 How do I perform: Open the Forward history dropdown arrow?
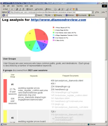[14, 9]
